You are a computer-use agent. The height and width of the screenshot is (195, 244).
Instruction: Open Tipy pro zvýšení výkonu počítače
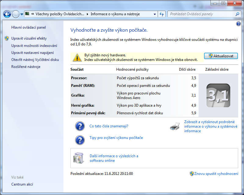pyautogui.click(x=116, y=138)
